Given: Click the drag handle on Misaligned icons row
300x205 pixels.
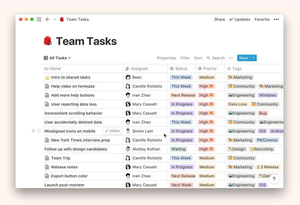Looking at the screenshot, I should click(x=39, y=131).
